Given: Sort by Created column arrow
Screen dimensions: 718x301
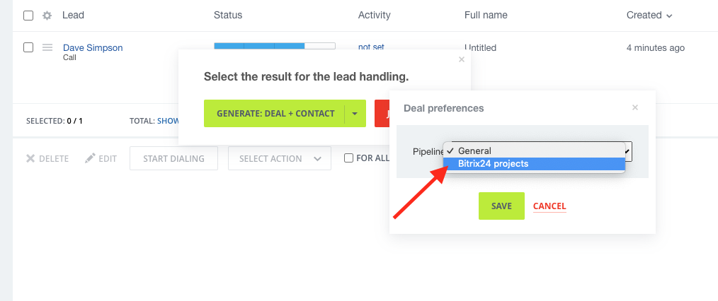Looking at the screenshot, I should [x=669, y=16].
